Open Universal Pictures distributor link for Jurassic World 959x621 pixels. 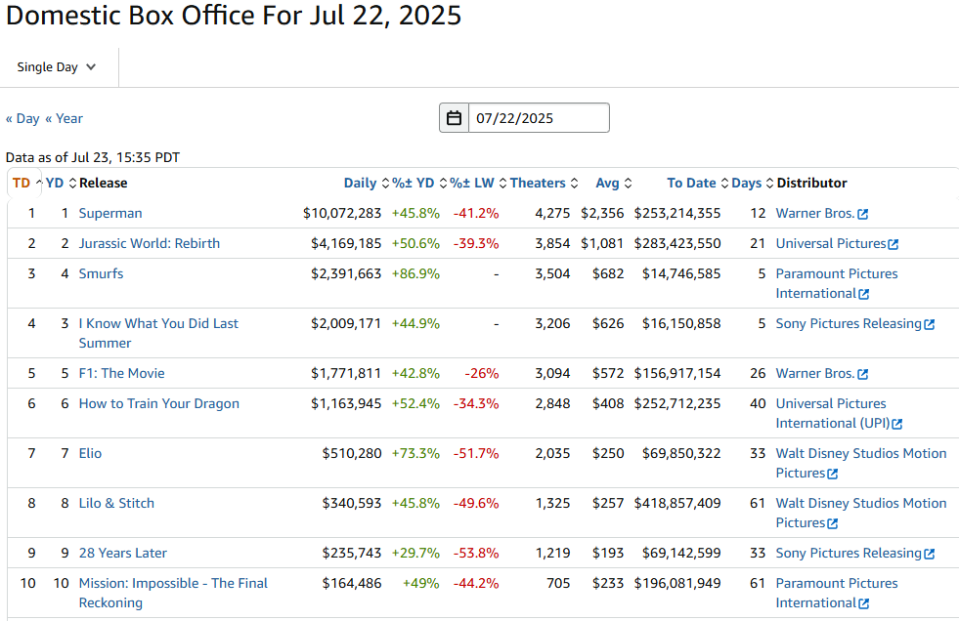831,244
